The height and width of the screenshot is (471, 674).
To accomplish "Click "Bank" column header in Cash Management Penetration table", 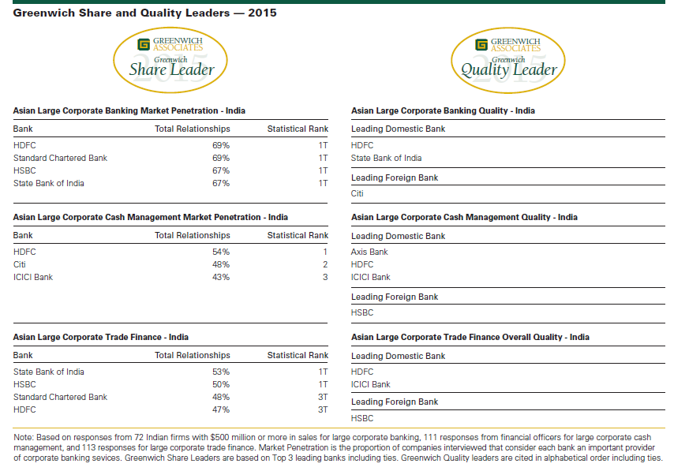I will click(x=23, y=235).
